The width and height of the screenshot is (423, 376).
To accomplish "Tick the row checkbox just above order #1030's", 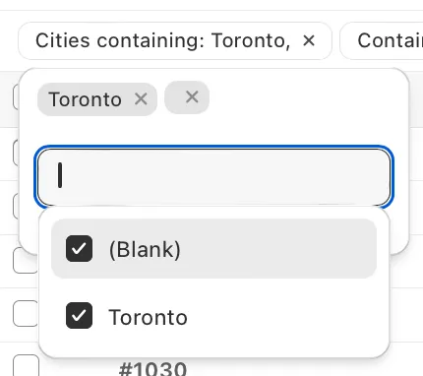I will point(26,313).
